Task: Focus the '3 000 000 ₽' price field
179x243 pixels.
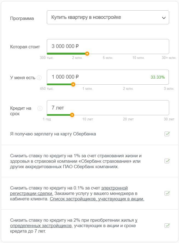Action: (108, 46)
